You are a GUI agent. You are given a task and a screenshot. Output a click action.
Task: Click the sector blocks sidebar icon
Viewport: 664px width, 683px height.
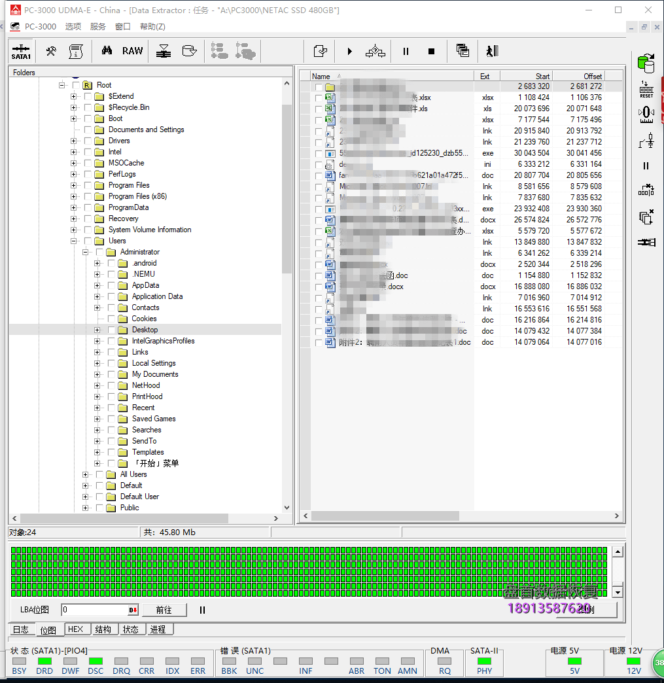click(646, 190)
